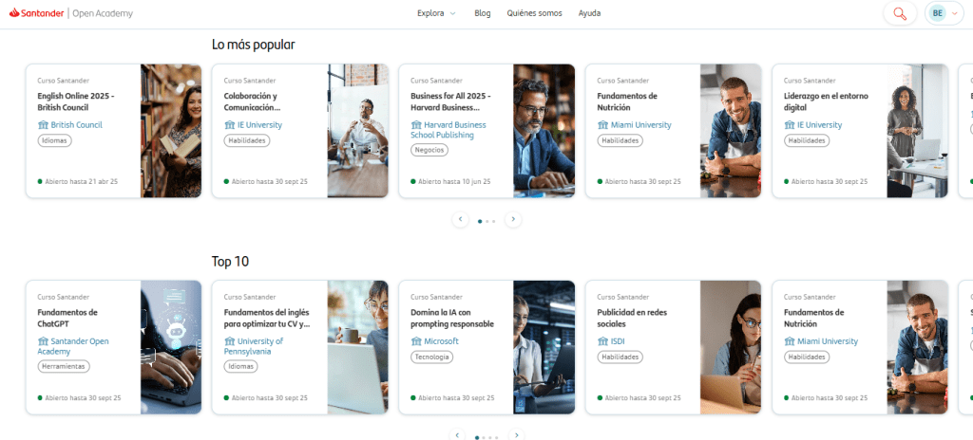Click Fundamentos de ChatGPT course thumbnail image
Viewport: 973px width, 440px height.
171,347
